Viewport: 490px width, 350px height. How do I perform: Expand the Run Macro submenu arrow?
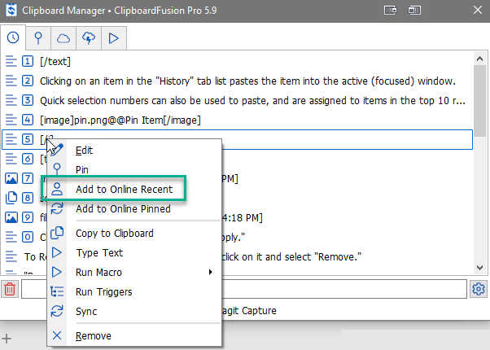210,272
